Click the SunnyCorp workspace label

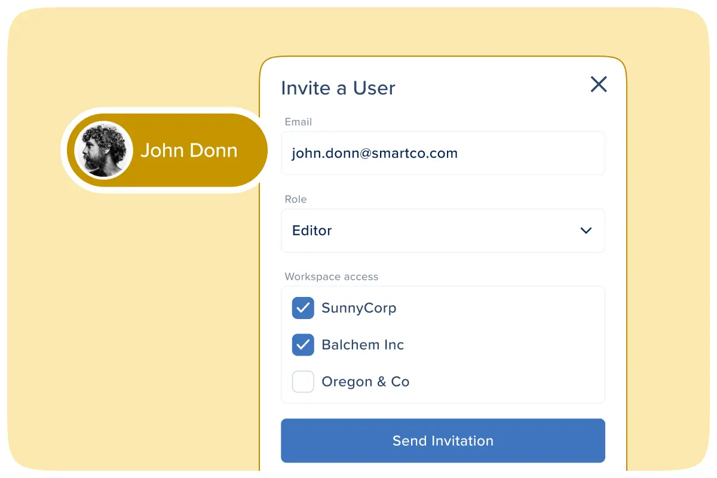pos(358,308)
